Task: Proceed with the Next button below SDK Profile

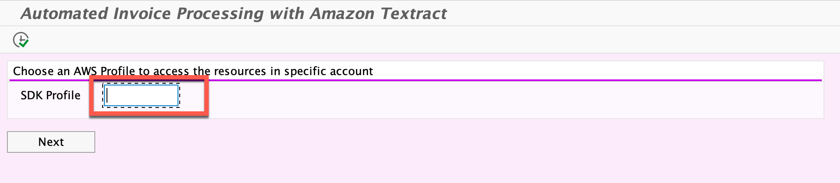Action: (51, 142)
